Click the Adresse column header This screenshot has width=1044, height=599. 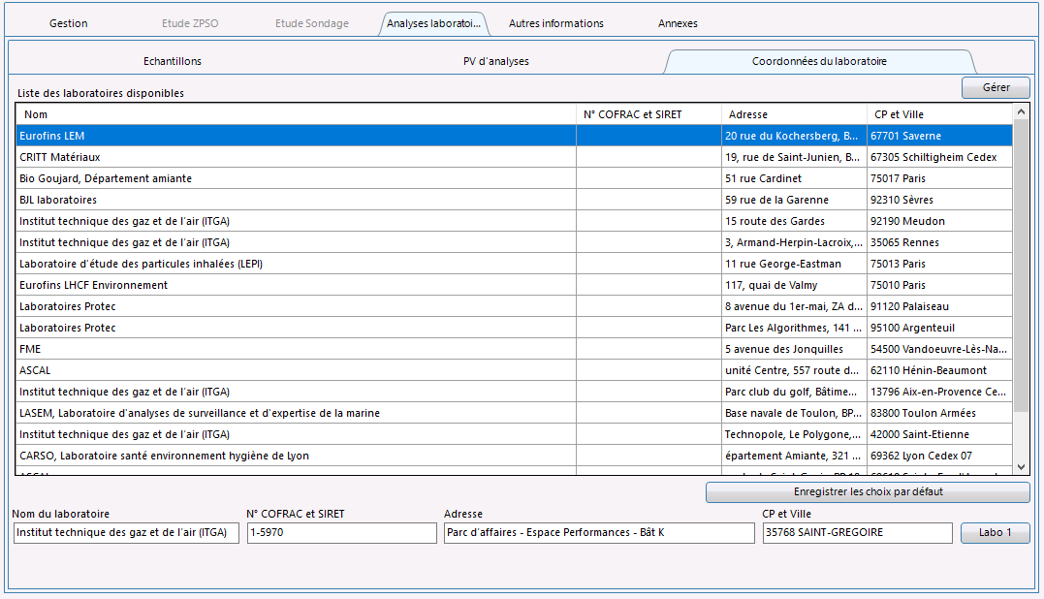(794, 114)
